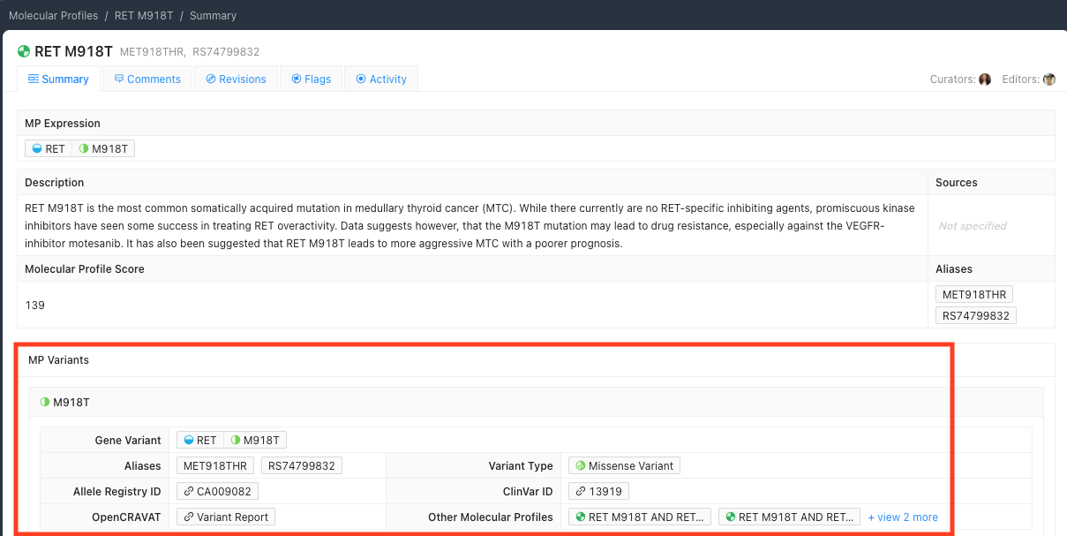Click the 'Not specified' text under Sources
1067x536 pixels.
pyautogui.click(x=973, y=226)
